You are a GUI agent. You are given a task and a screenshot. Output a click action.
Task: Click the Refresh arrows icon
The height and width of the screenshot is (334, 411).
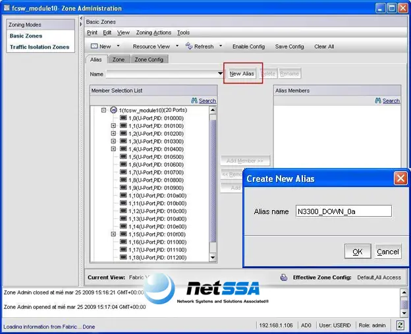coord(189,46)
